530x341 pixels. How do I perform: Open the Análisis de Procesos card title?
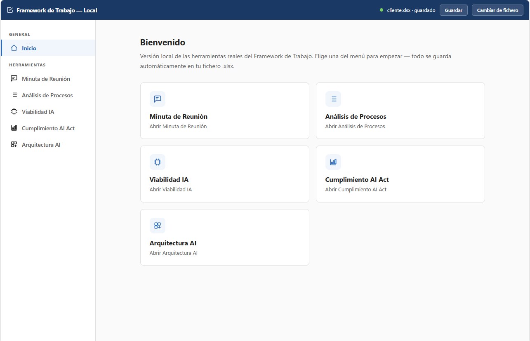[x=356, y=117]
